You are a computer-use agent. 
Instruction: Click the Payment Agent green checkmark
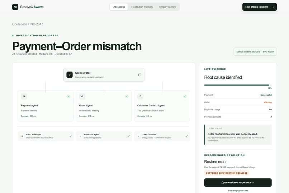tap(68, 96)
